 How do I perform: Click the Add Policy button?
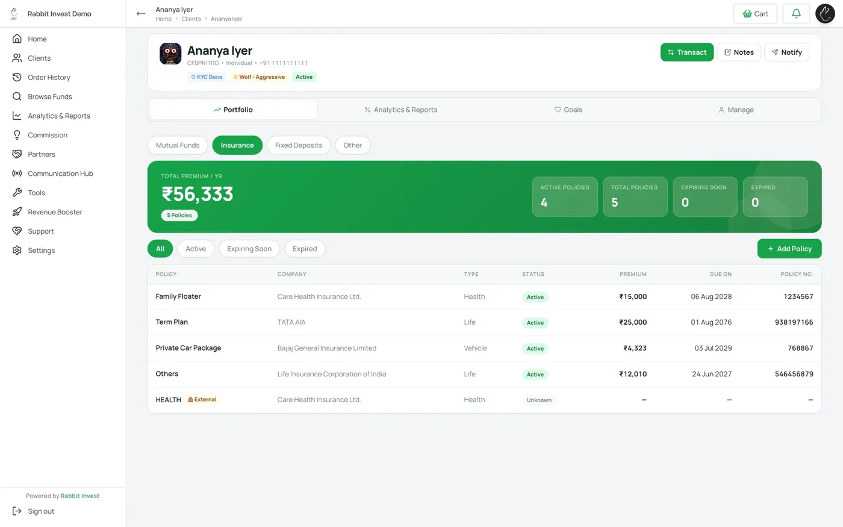789,249
